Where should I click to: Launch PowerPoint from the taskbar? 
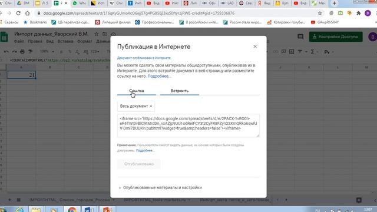click(x=107, y=210)
